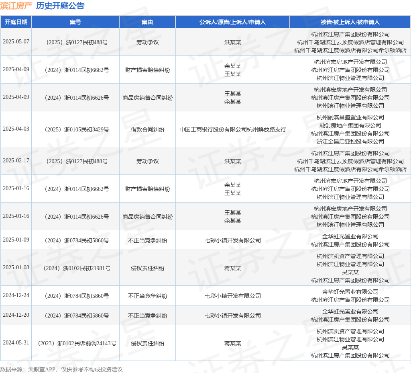Viewport: 411px width, 373px height.
Task: Click the 被告/被上诉人/被申请人 column header
Action: [x=350, y=22]
